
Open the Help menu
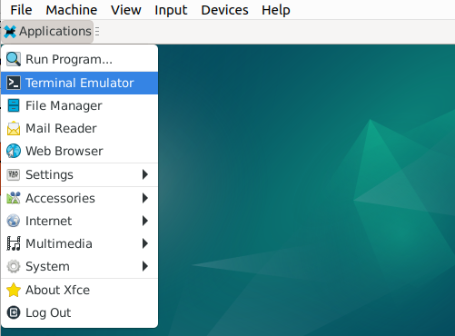pos(276,10)
